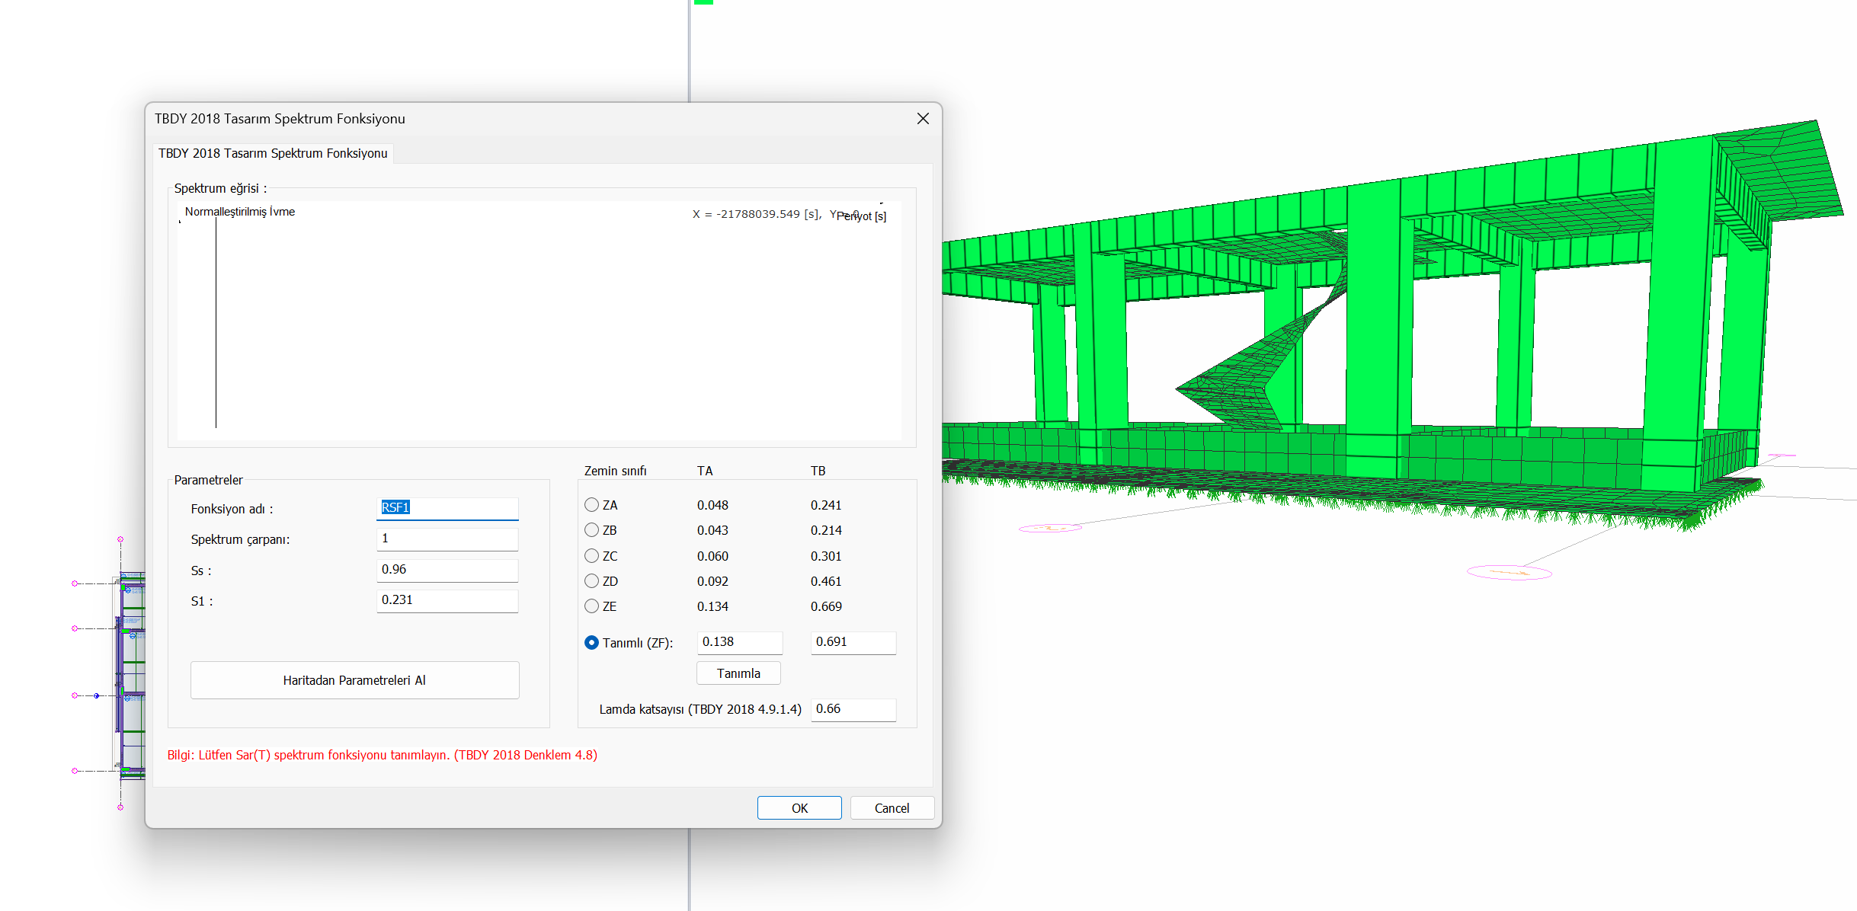Screen dimensions: 1857x911
Task: Pick the ZE soil class radio button
Action: pyautogui.click(x=591, y=606)
